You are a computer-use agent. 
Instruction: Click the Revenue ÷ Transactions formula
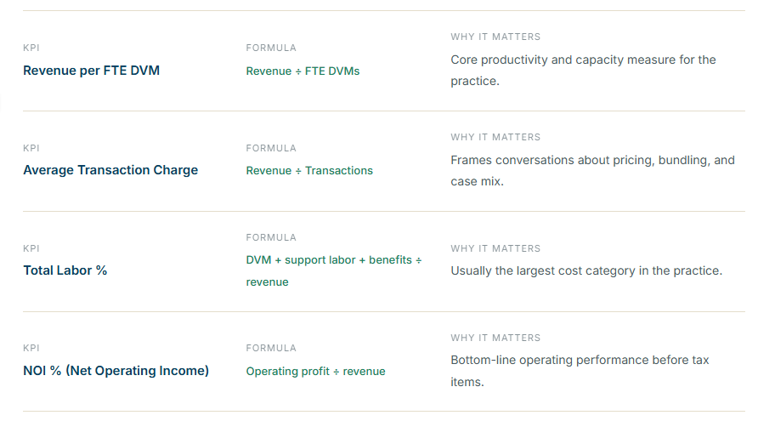tap(309, 171)
